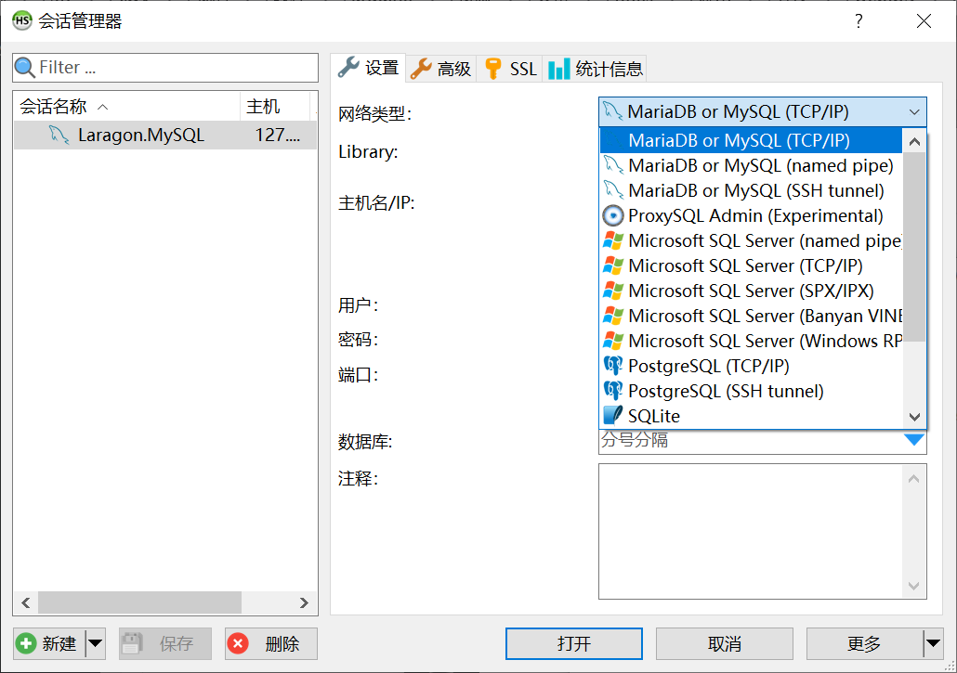The image size is (957, 673).
Task: Close the 会话管理器 dialog
Action: (x=924, y=21)
